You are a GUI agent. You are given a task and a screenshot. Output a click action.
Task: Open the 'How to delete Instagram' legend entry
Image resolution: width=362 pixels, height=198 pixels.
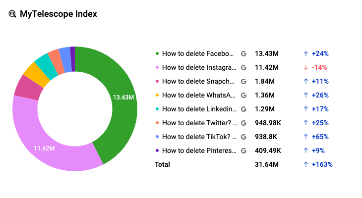point(197,67)
